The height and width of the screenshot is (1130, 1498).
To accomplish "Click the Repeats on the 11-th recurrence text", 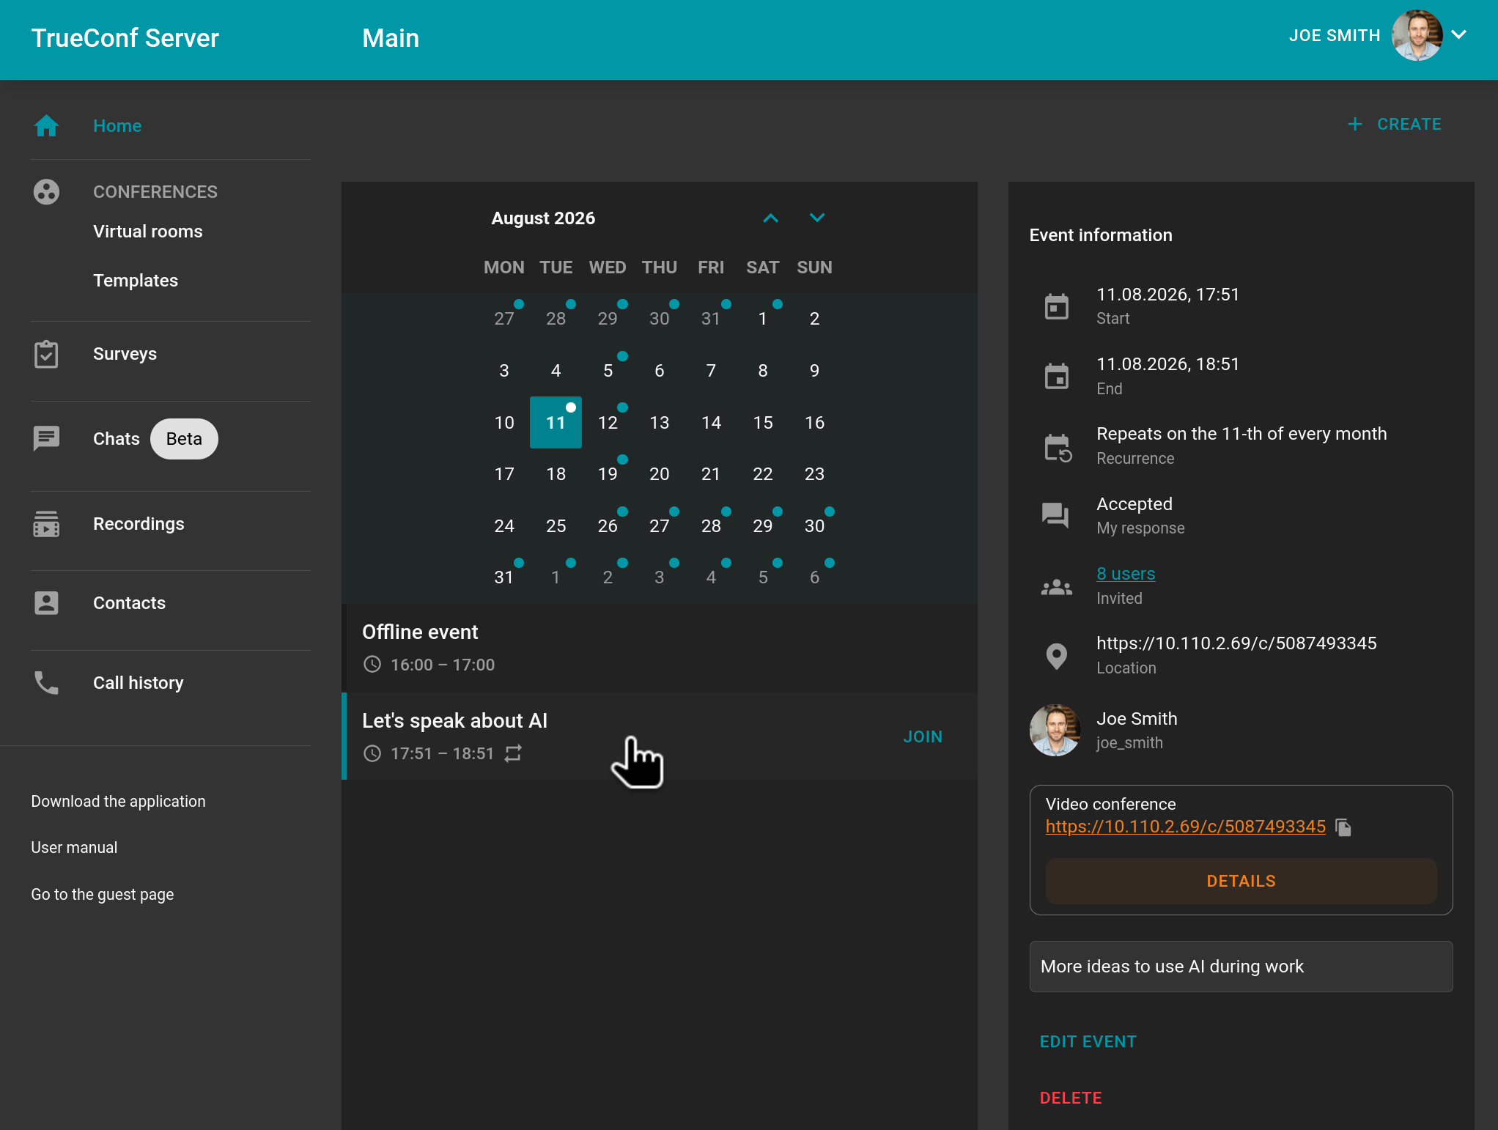I will [1241, 434].
